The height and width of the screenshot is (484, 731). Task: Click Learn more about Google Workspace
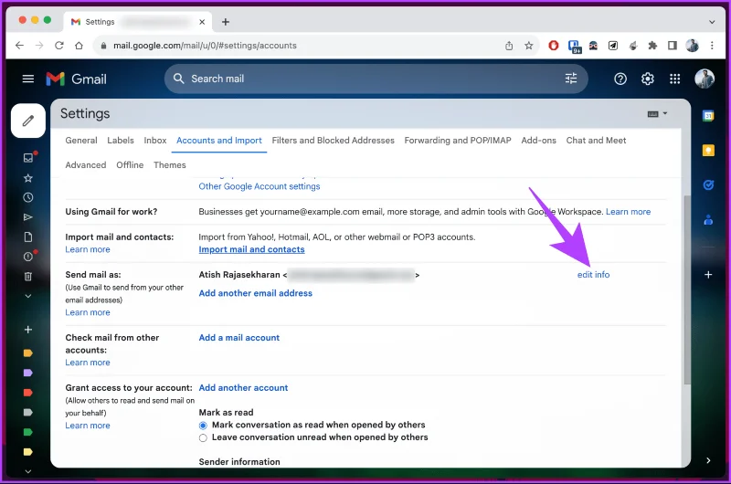628,212
